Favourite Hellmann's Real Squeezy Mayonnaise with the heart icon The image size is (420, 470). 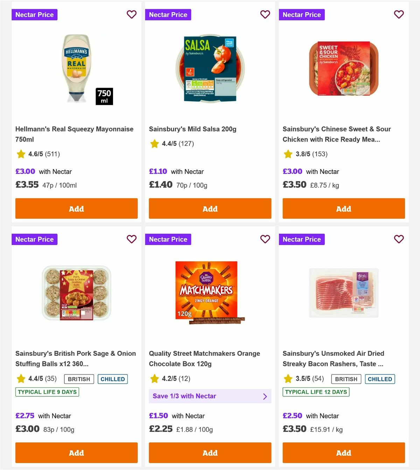[x=132, y=14]
